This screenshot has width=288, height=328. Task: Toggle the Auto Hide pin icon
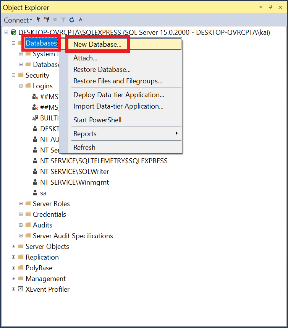[x=270, y=7]
